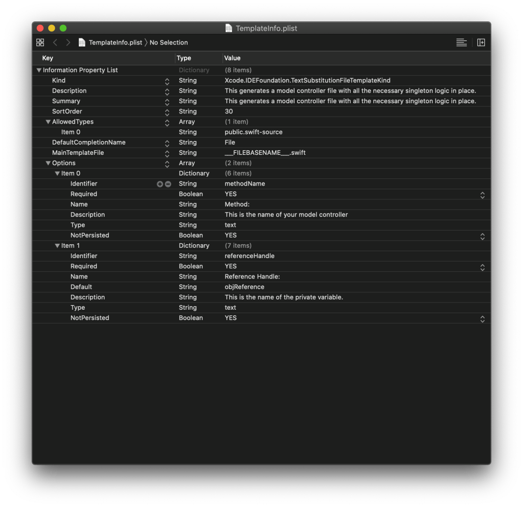Open the key stepper for SortOrder row

pos(167,112)
